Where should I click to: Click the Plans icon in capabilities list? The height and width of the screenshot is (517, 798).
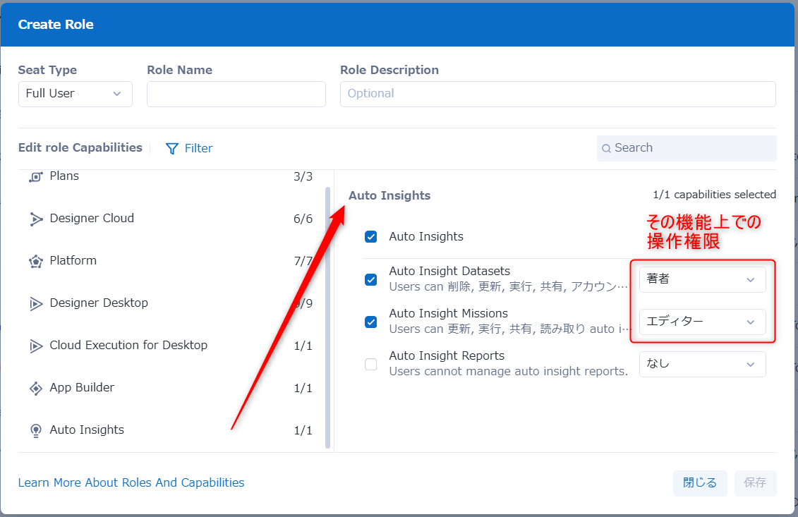click(35, 176)
